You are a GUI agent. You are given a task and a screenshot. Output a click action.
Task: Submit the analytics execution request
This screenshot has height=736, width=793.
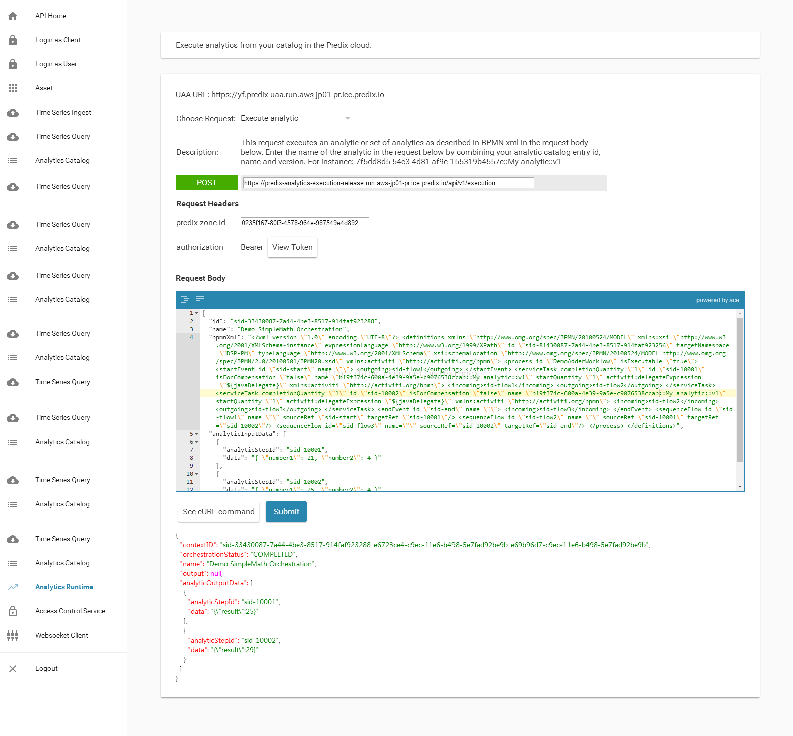[x=286, y=512]
